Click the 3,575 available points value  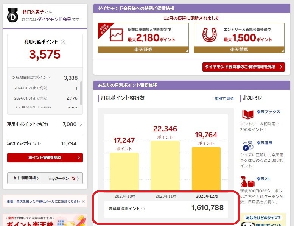[45, 55]
